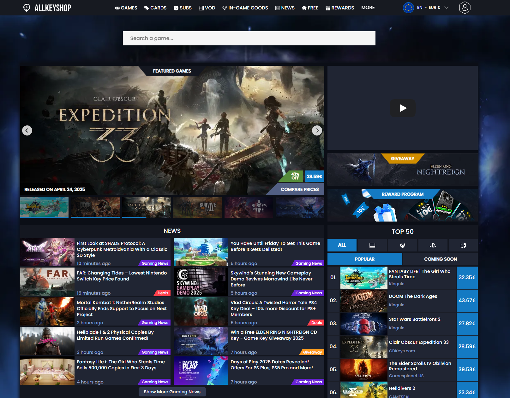Select Fantasy Life carousel thumbnail

(x=44, y=207)
